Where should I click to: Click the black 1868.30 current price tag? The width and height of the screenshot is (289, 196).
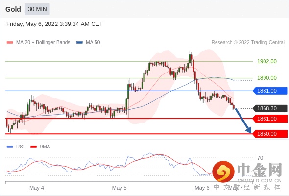[x=270, y=108]
